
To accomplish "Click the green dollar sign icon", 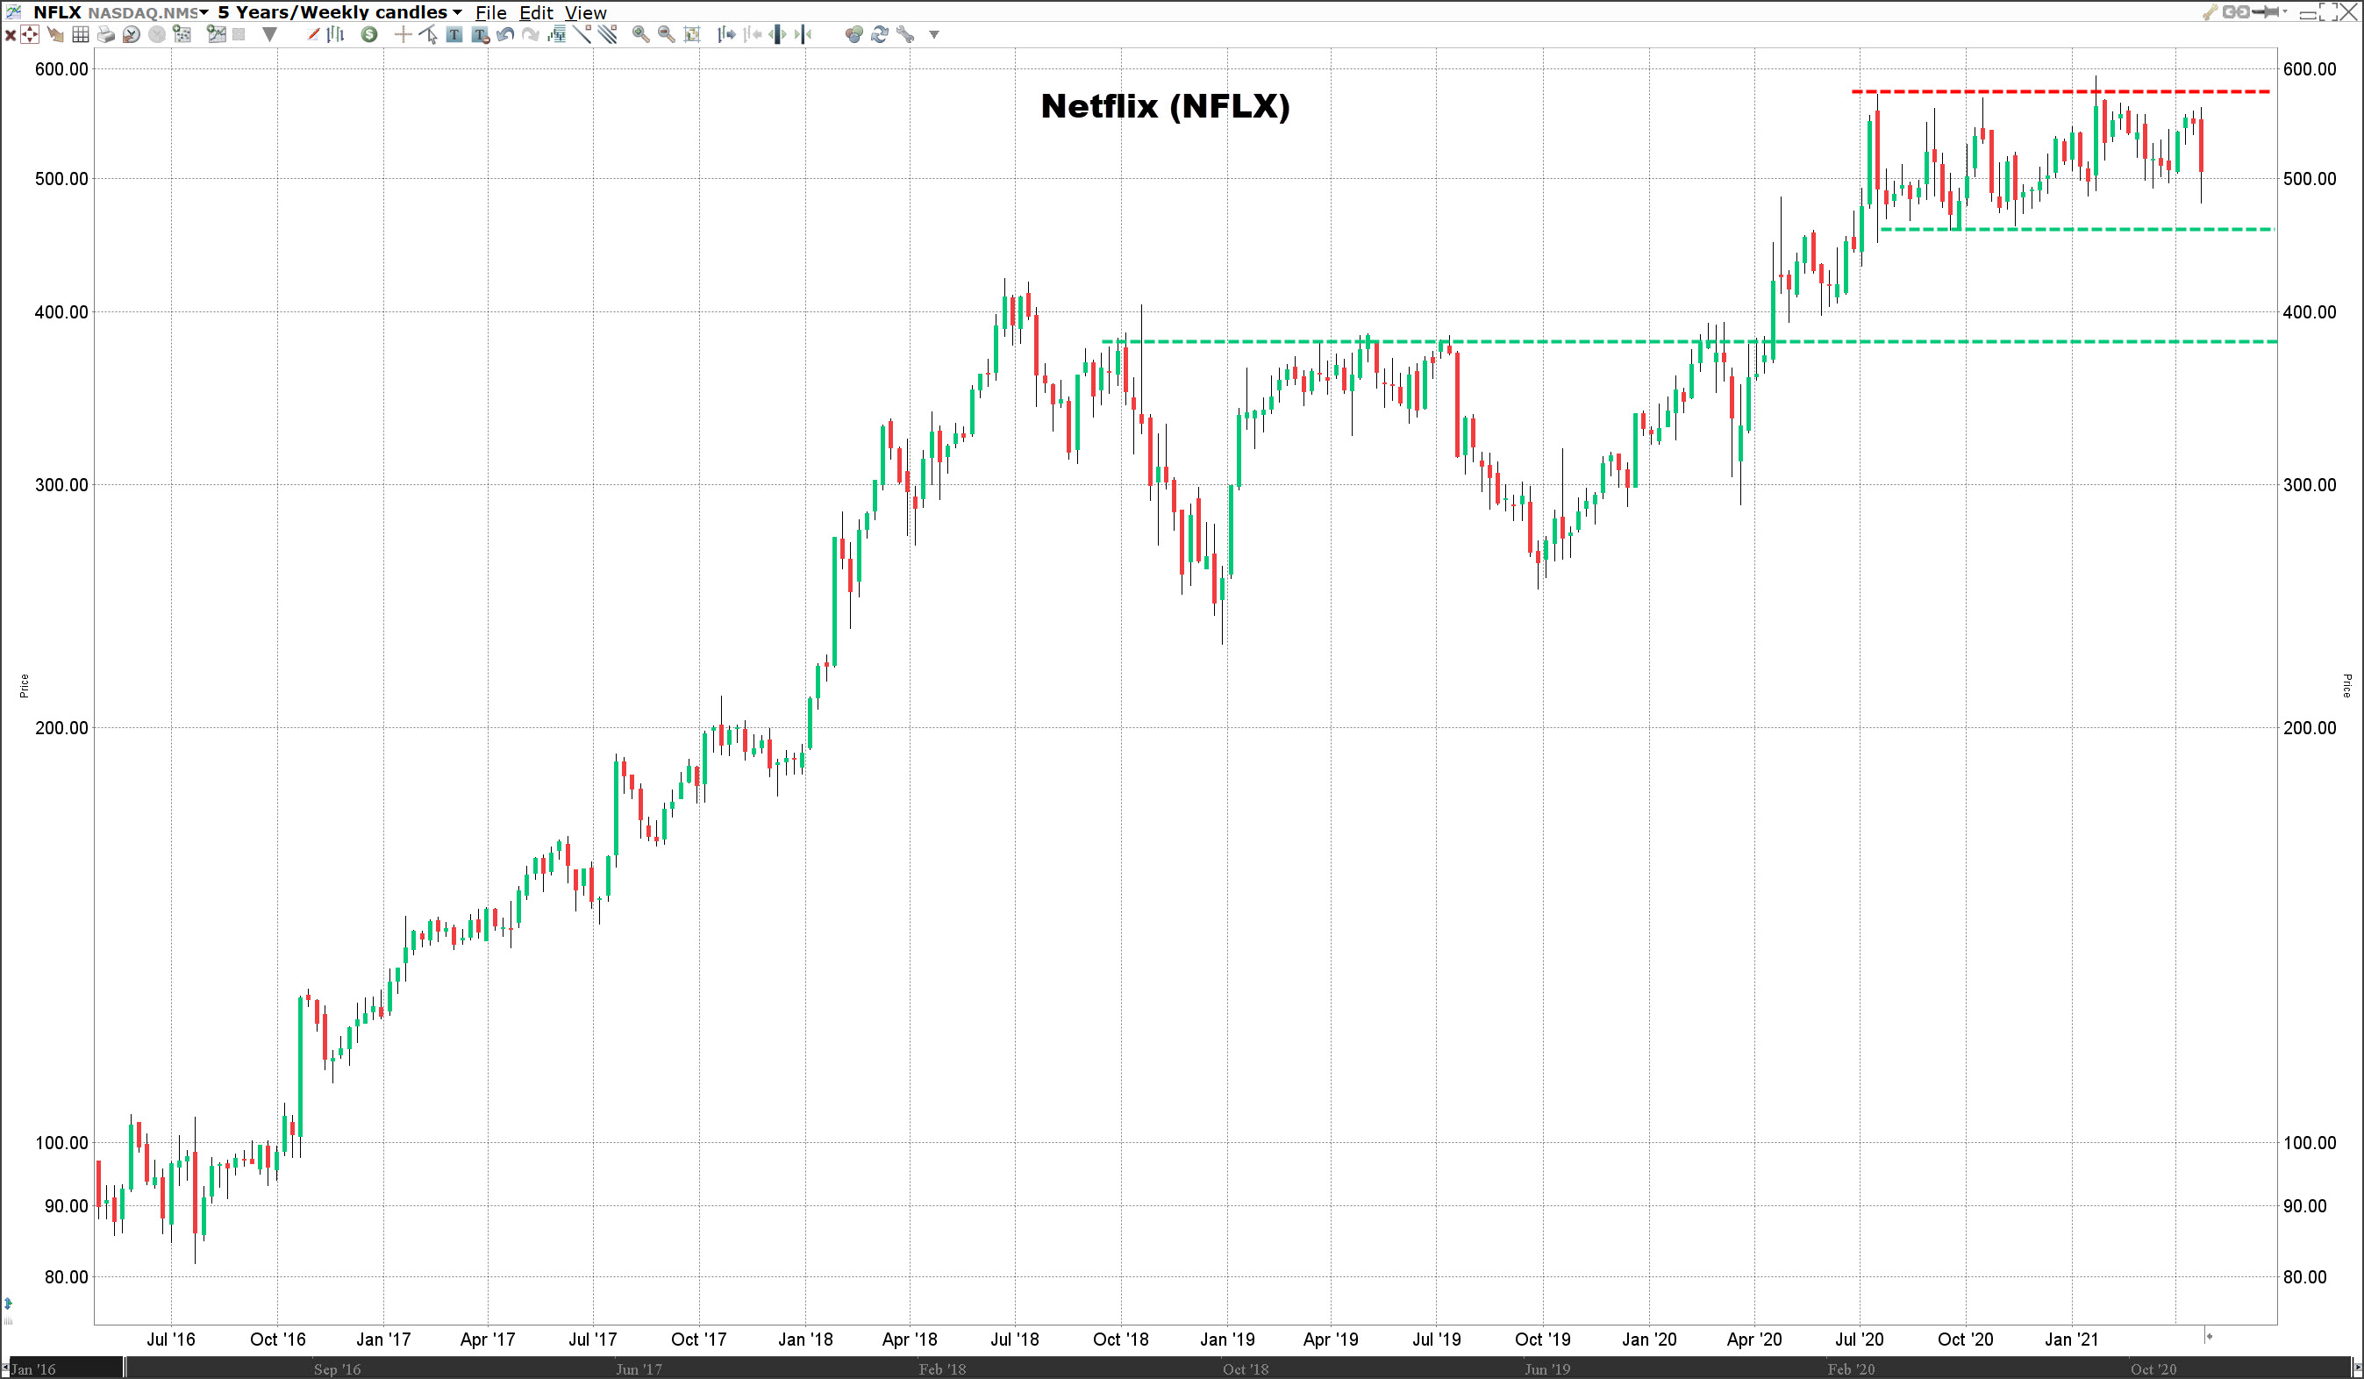I will click(369, 35).
